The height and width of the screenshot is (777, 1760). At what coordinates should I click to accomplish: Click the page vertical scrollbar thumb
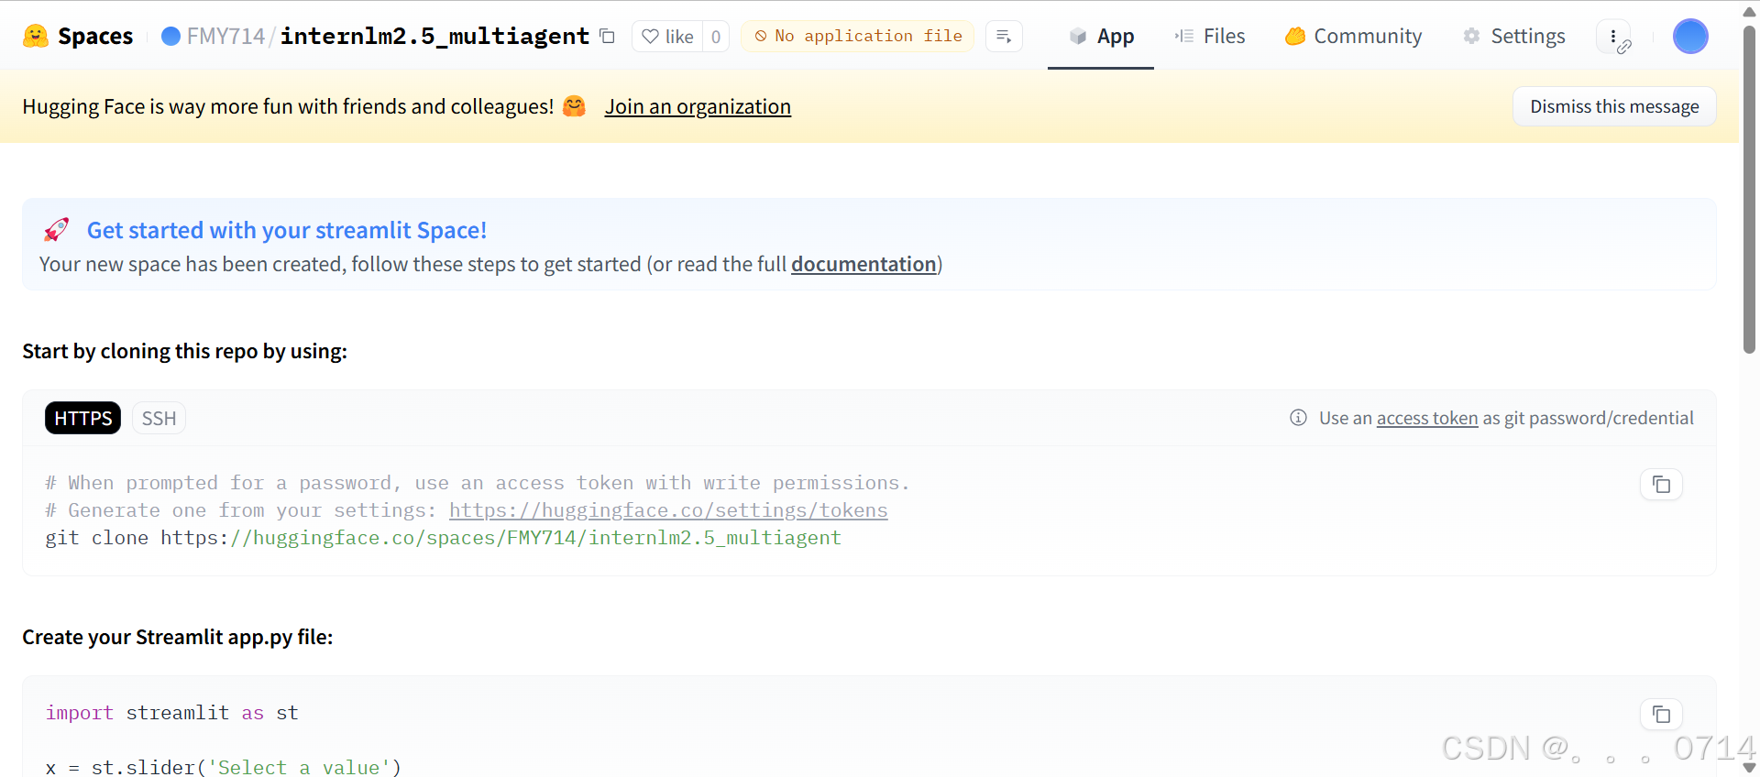pos(1749,188)
